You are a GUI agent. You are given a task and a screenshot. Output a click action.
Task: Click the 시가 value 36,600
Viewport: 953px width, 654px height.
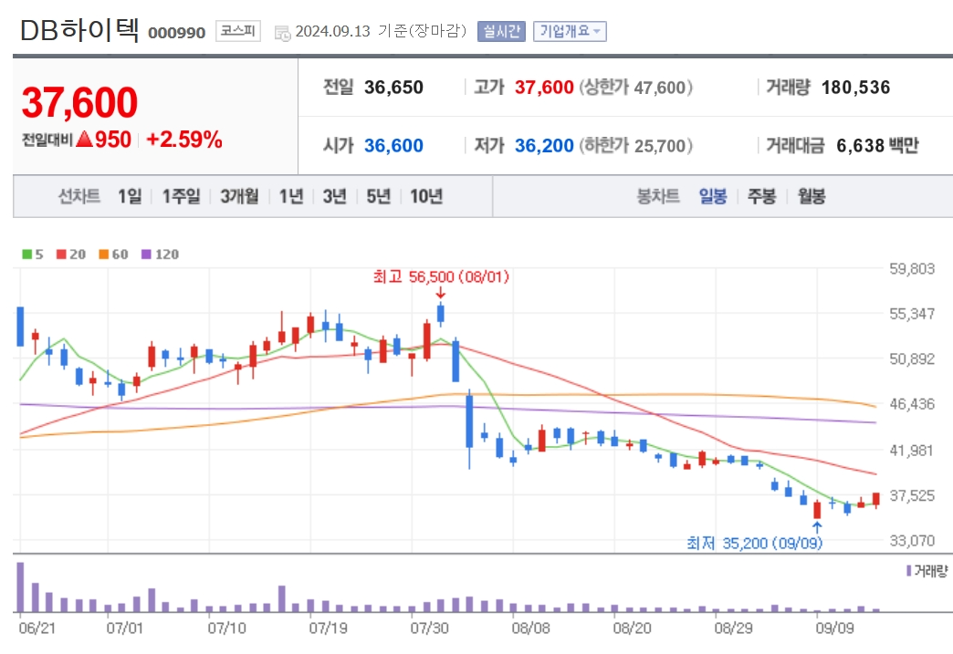pos(393,146)
